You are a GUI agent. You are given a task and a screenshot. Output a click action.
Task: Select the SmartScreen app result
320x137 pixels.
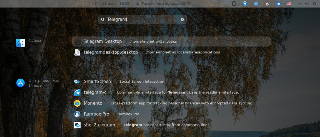pyautogui.click(x=97, y=82)
